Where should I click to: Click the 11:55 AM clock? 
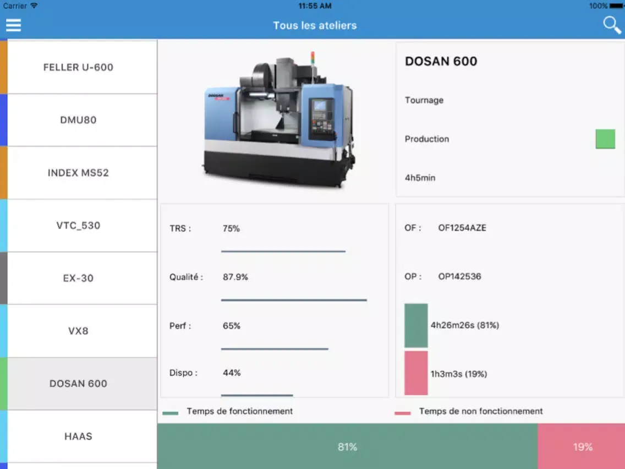pyautogui.click(x=315, y=6)
